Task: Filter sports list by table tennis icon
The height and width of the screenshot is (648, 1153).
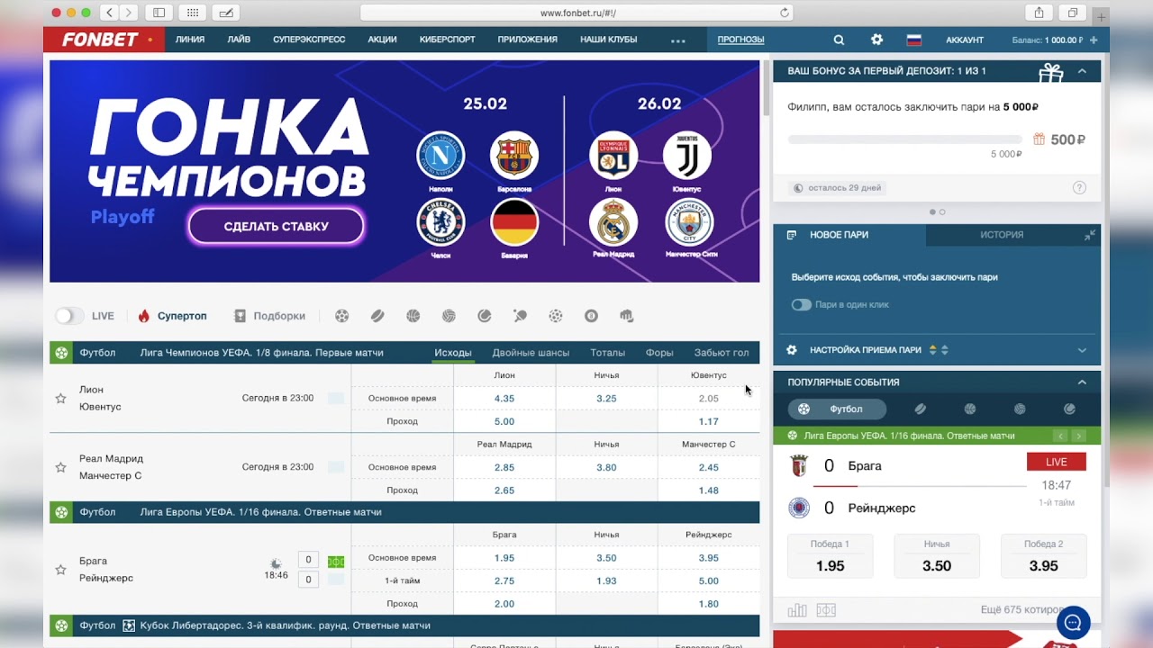Action: pos(520,316)
